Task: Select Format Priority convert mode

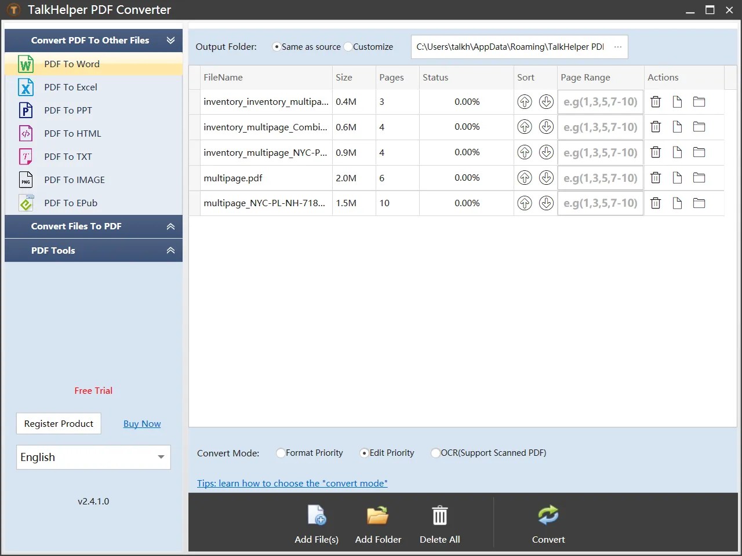Action: click(281, 453)
